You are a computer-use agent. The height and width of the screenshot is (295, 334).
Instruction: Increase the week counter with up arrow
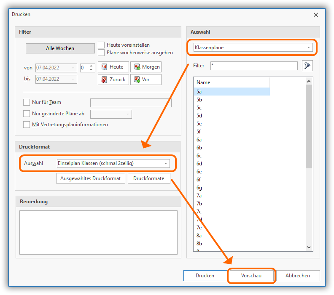click(x=92, y=65)
